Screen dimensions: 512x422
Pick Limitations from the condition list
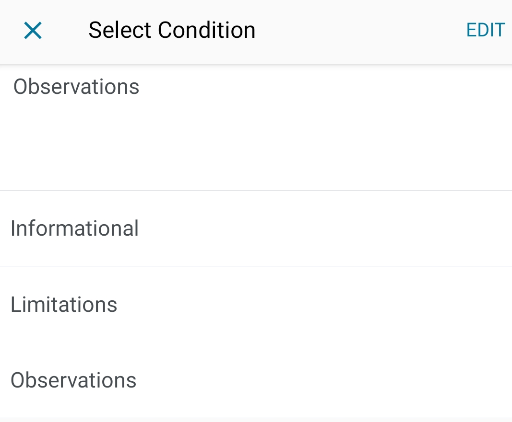click(64, 305)
